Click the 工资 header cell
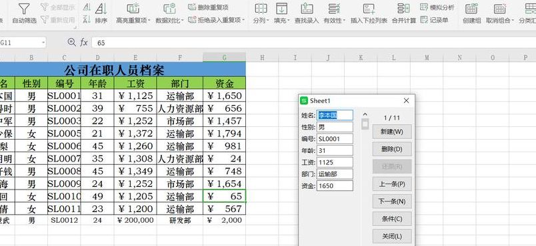Screen dimensions: 536x246 click(x=135, y=83)
